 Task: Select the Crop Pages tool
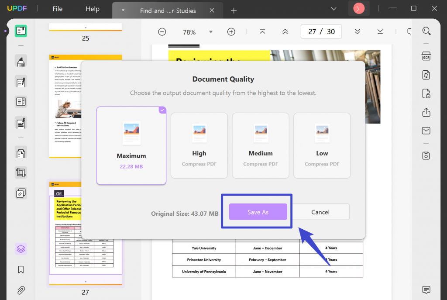[x=21, y=172]
